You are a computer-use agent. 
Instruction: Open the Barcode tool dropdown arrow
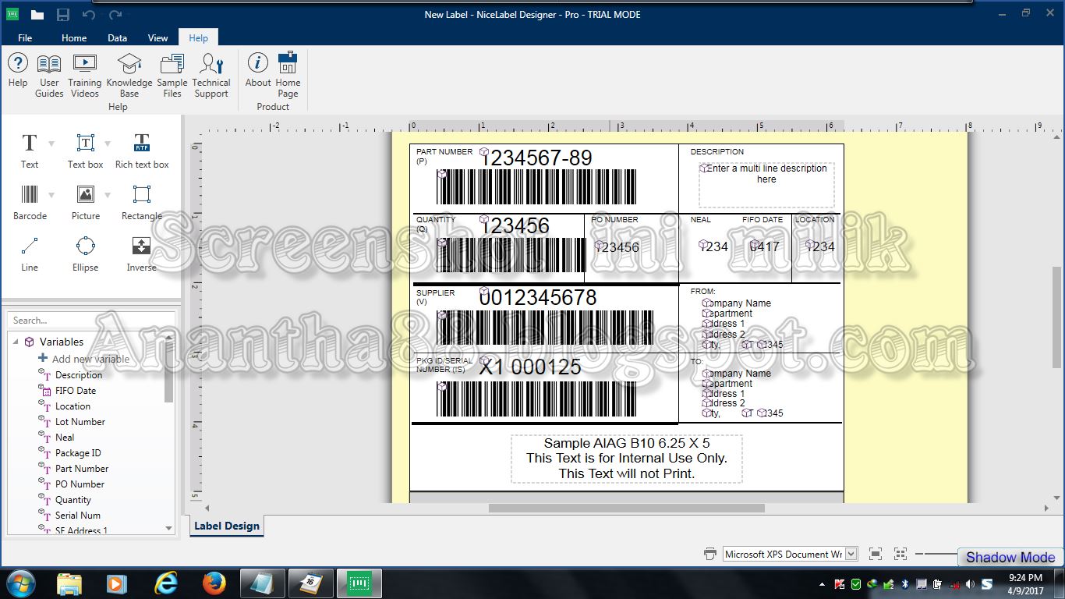[51, 195]
